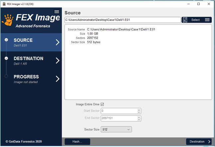Click the source file path field
Image resolution: width=215 pixels, height=147 pixels.
click(122, 20)
